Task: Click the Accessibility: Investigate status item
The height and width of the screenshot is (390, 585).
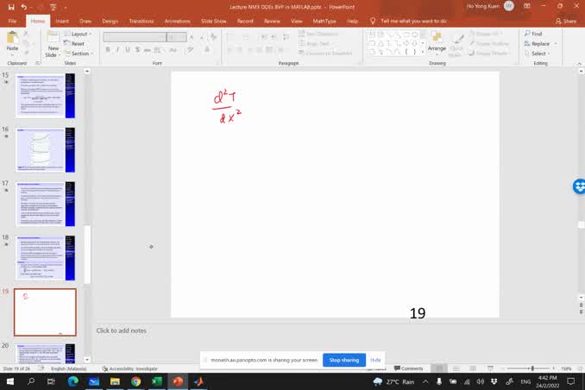Action: click(129, 368)
